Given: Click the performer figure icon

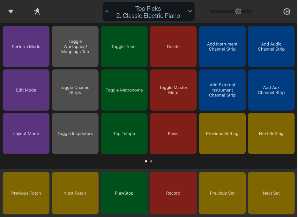Looking at the screenshot, I should coord(37,11).
